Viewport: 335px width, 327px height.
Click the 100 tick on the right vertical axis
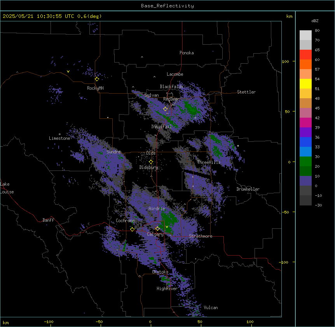[285, 62]
